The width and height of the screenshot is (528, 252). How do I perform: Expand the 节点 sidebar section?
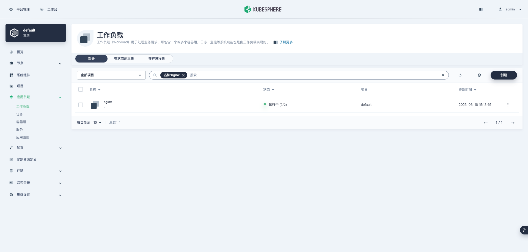pos(36,63)
